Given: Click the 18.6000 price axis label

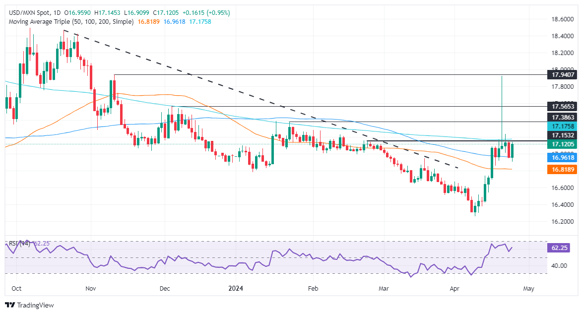Looking at the screenshot, I should [563, 19].
